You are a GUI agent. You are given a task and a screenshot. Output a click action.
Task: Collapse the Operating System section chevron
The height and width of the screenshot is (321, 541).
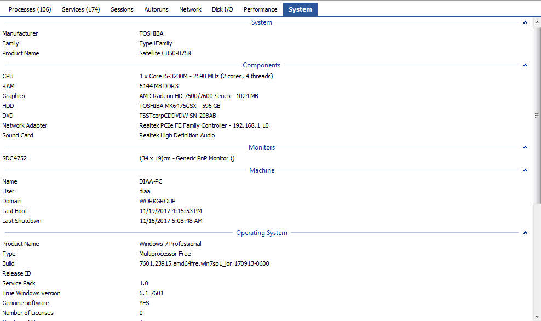(x=525, y=233)
